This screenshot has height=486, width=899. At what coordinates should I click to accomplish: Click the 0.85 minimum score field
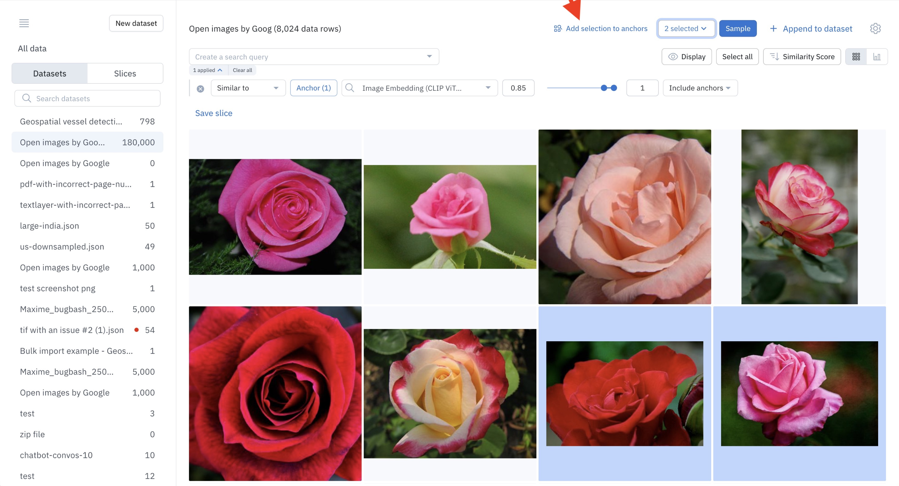tap(518, 88)
